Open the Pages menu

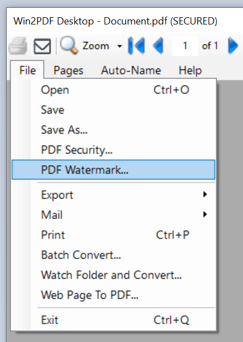point(68,71)
